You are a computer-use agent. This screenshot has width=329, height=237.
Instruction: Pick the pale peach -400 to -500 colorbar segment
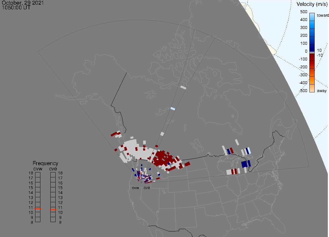click(312, 88)
